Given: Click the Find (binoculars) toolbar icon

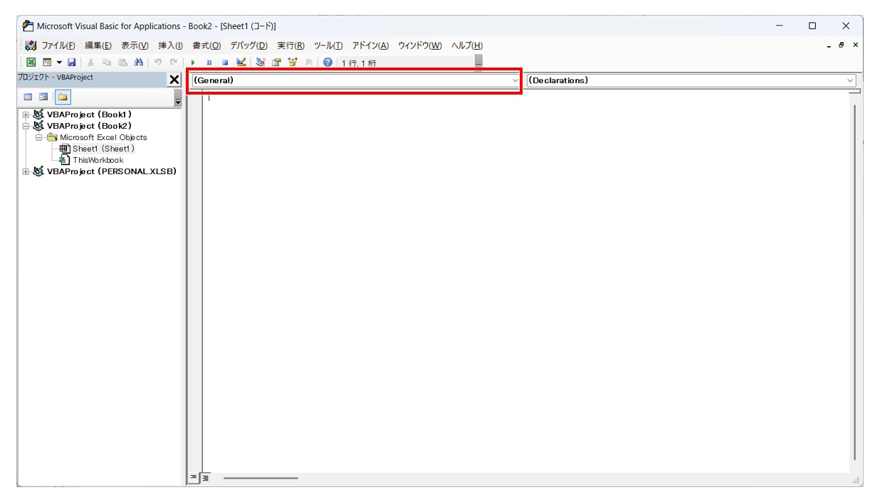Looking at the screenshot, I should coord(138,63).
